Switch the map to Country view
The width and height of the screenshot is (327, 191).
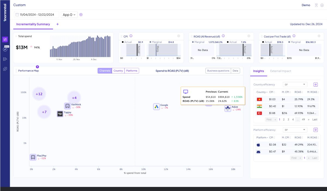(118, 71)
